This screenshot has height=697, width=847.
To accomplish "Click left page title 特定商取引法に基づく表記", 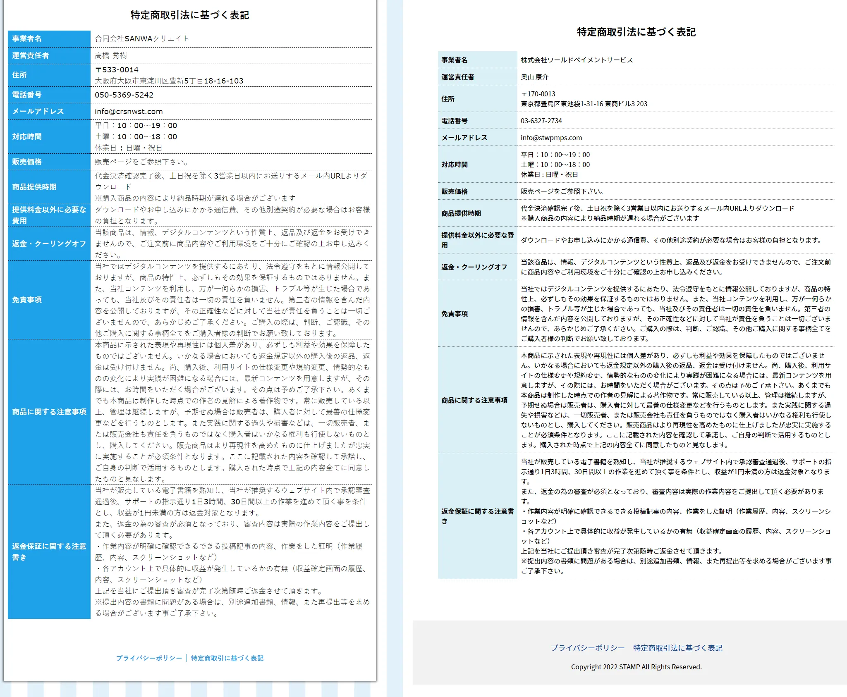I will [x=190, y=15].
